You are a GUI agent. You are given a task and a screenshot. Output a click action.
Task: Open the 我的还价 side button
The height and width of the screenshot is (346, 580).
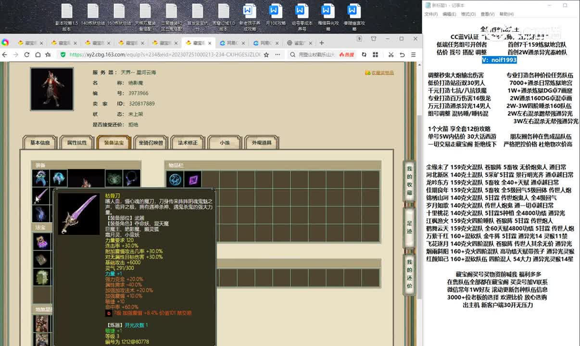pyautogui.click(x=409, y=274)
